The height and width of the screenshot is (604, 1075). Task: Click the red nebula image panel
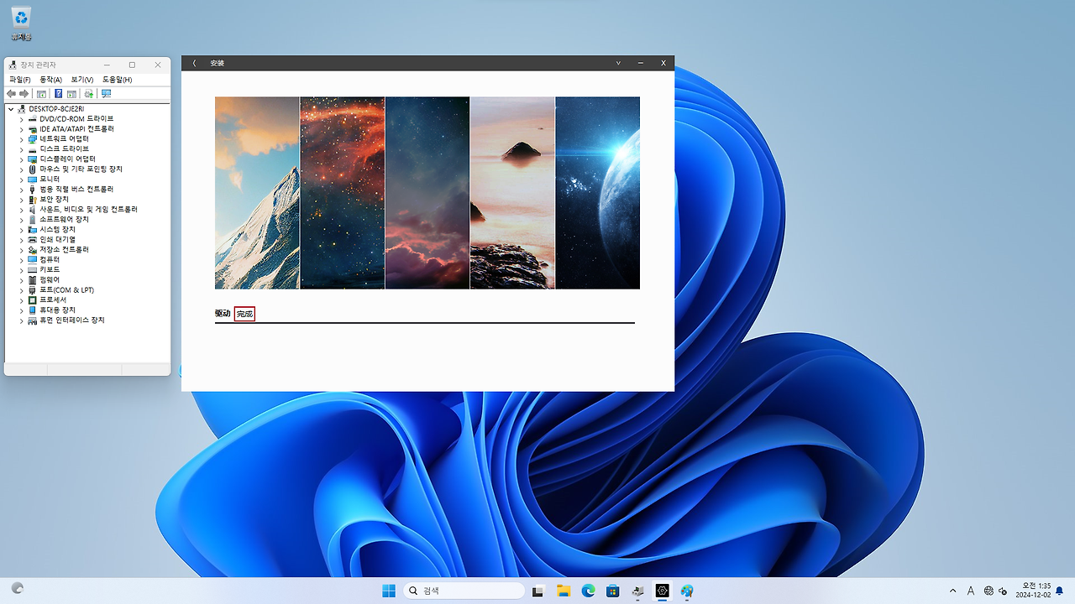(343, 193)
